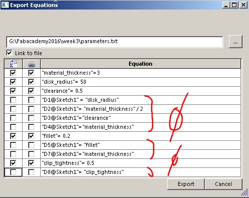Check export checkbox for D8@Sketch1 row
Image resolution: width=249 pixels, height=198 pixels.
[13, 172]
